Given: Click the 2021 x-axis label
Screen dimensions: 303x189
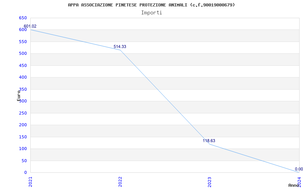Looking at the screenshot, I should coord(30,182).
